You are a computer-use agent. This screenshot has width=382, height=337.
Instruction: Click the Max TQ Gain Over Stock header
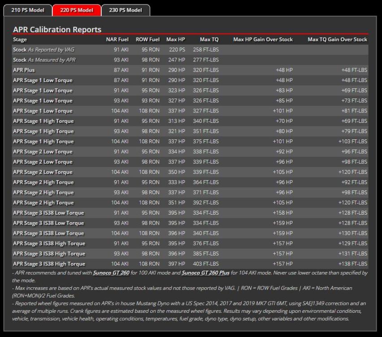tap(338, 39)
